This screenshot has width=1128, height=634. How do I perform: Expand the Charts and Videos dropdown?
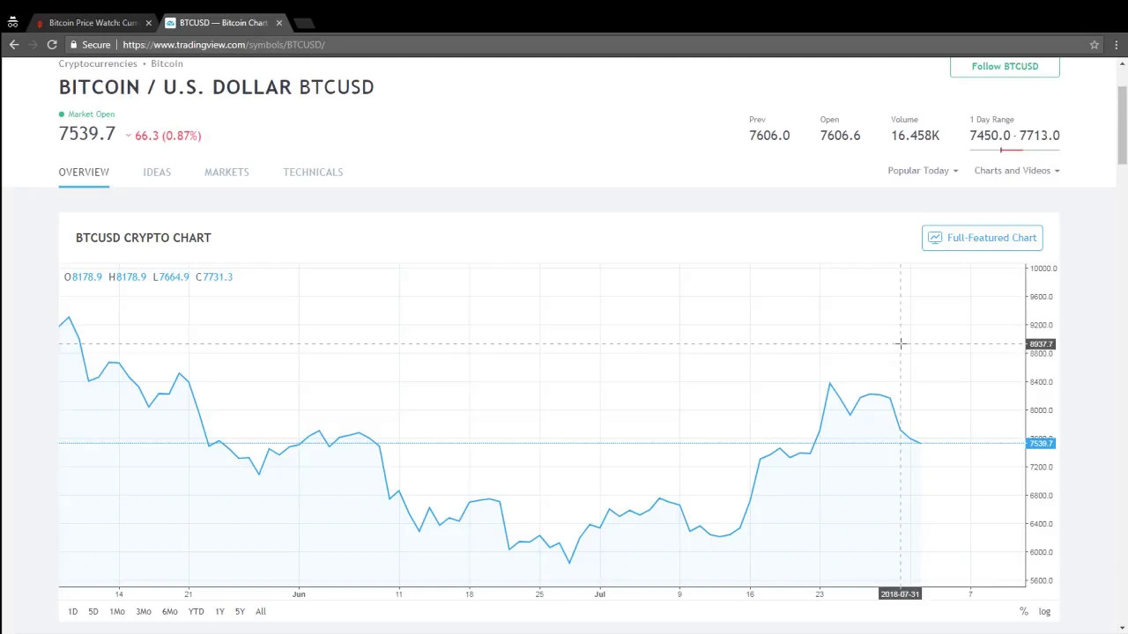(1017, 171)
